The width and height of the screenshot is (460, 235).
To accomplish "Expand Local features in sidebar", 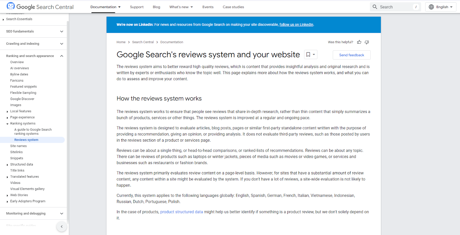I will [x=7, y=111].
